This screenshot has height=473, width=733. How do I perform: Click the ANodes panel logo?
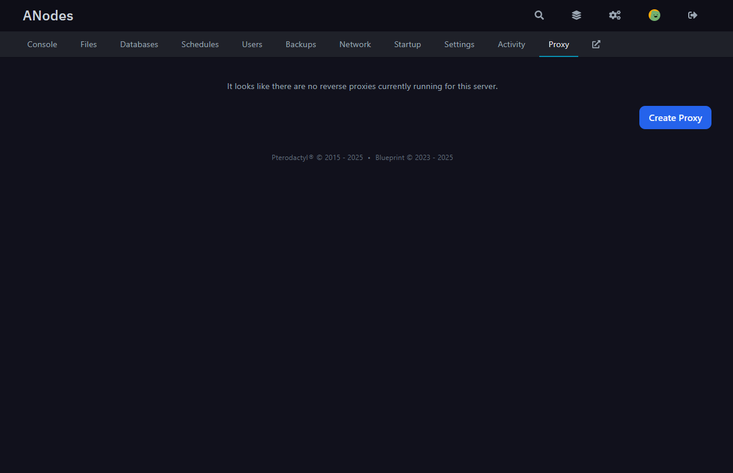pos(48,16)
